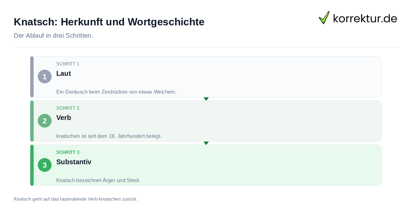
Task: Open the Verb step card
Action: pyautogui.click(x=206, y=121)
